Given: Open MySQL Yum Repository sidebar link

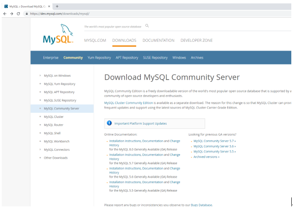Looking at the screenshot, I should pos(59,84).
